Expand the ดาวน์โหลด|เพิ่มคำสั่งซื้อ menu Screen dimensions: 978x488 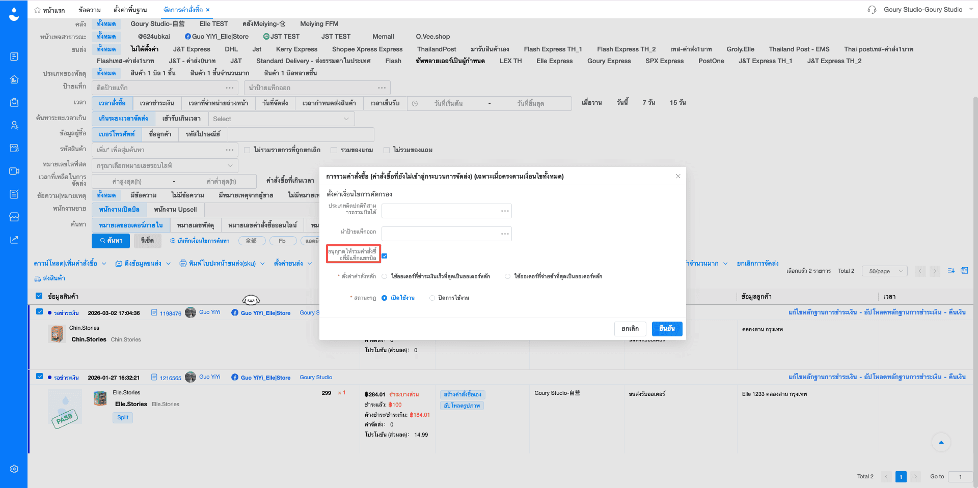click(x=70, y=264)
